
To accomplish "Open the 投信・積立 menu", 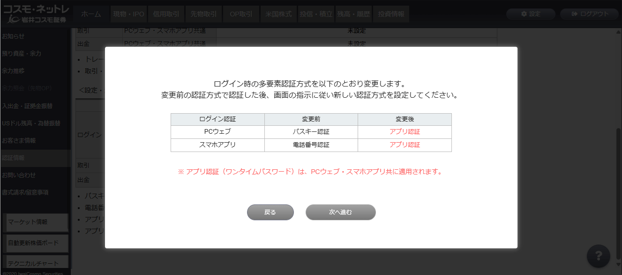I will [316, 14].
